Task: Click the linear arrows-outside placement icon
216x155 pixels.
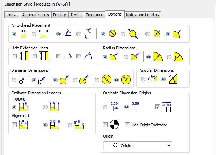Action: [43, 33]
